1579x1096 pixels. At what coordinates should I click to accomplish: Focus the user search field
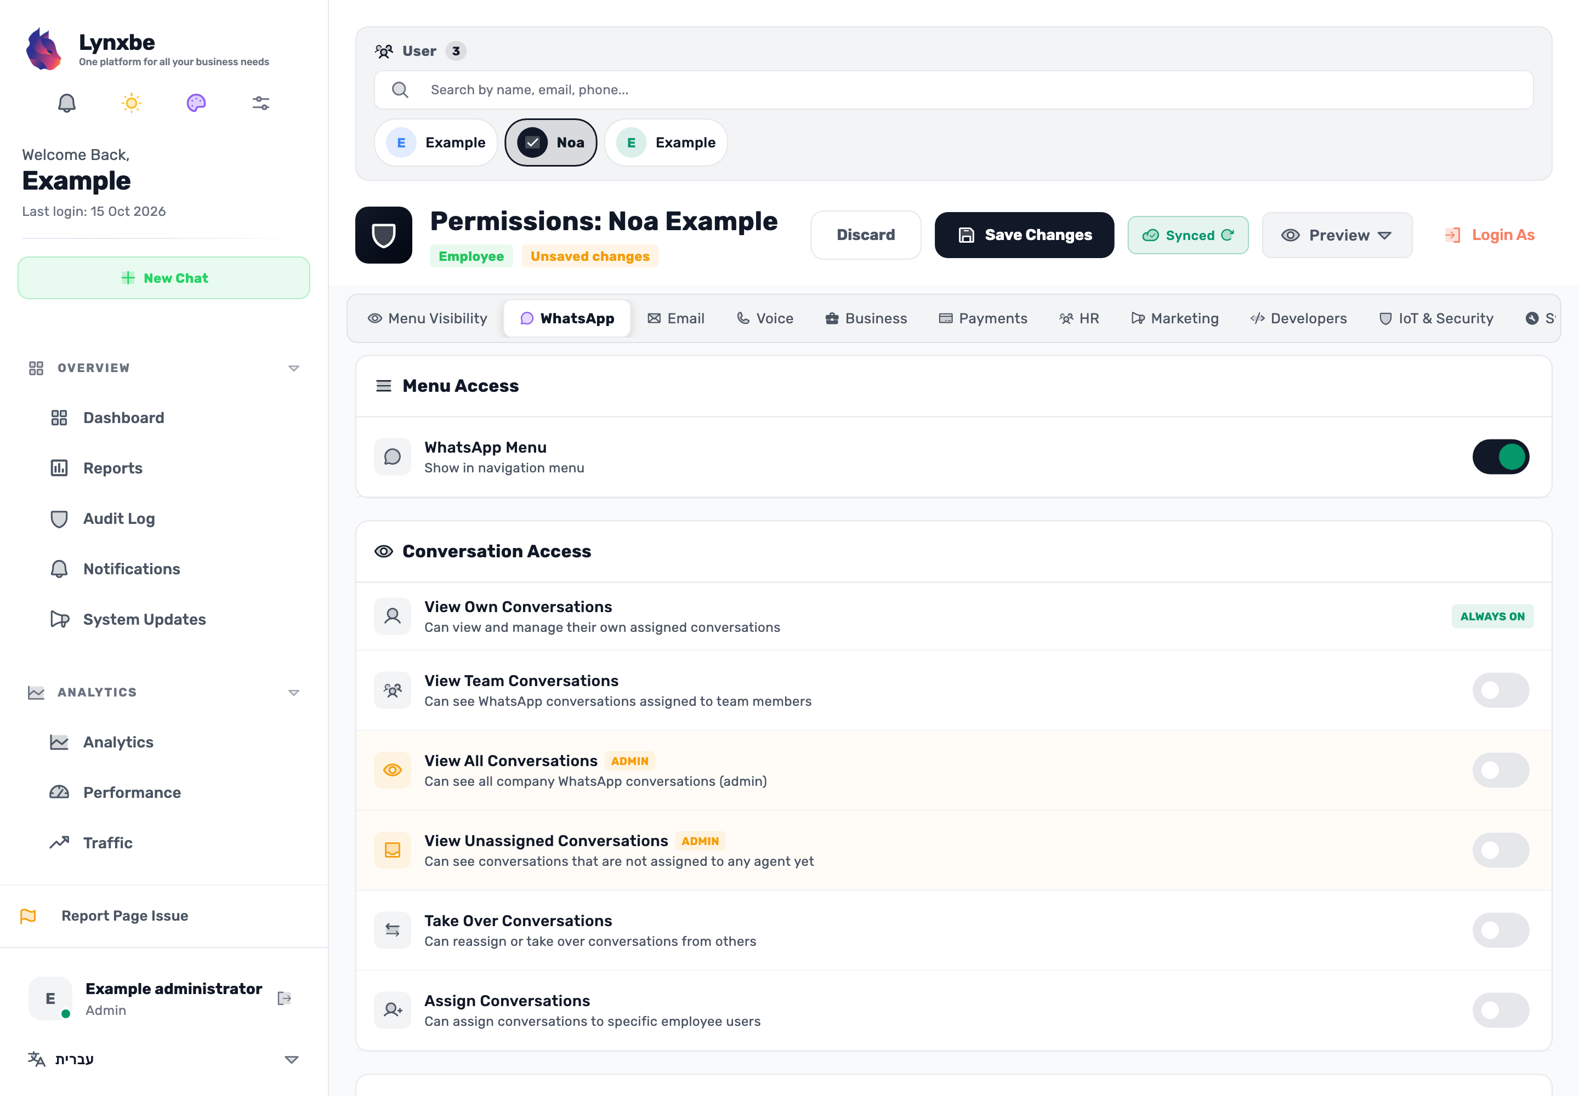click(x=954, y=90)
